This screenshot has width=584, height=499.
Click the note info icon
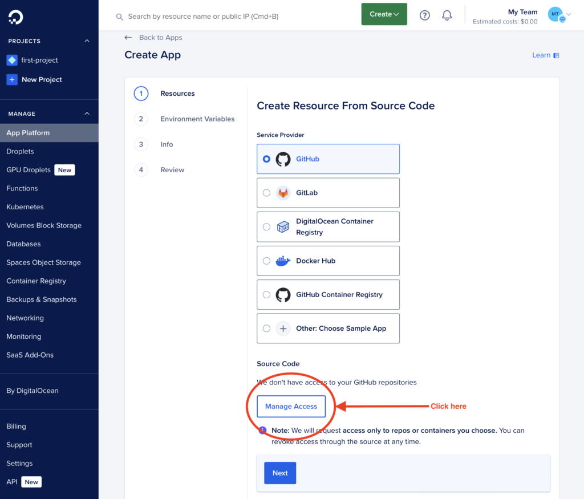(262, 430)
